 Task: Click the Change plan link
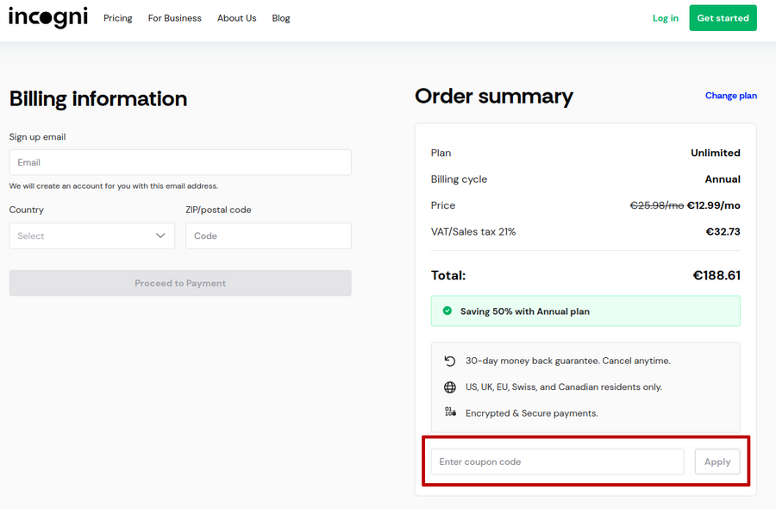730,96
